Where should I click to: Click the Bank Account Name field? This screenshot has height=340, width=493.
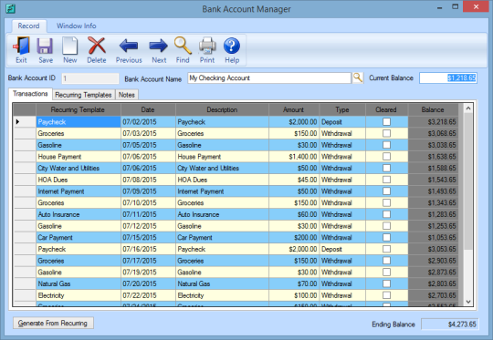(x=269, y=77)
